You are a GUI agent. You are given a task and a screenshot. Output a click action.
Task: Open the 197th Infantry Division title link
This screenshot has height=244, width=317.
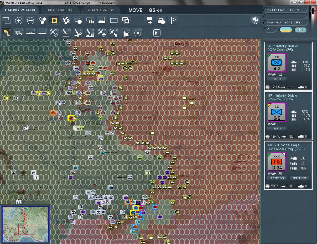283,95
